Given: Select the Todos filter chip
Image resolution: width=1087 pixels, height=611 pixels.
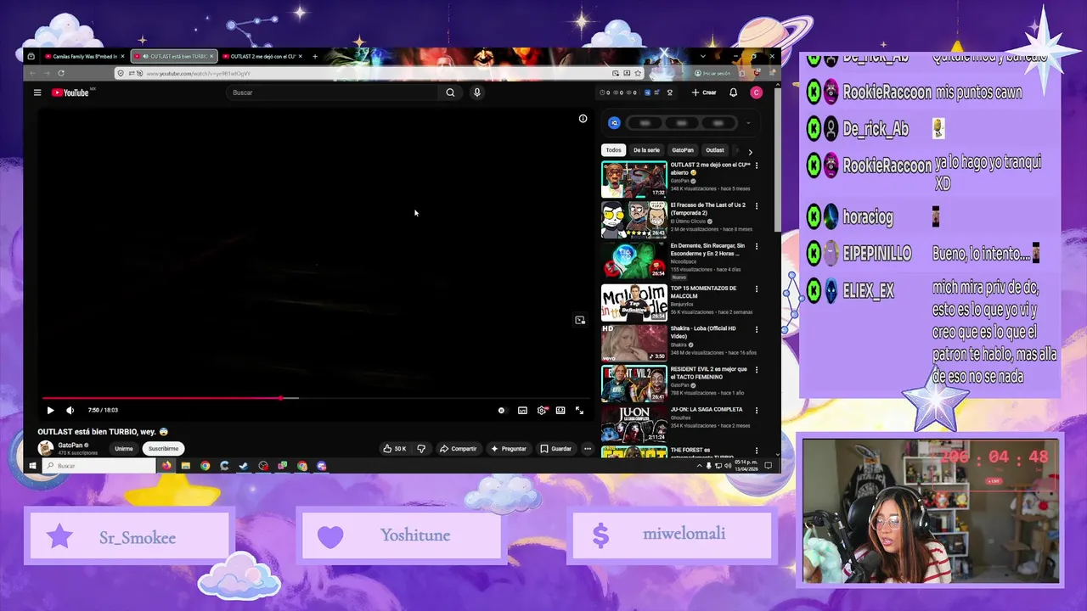Looking at the screenshot, I should [x=613, y=150].
